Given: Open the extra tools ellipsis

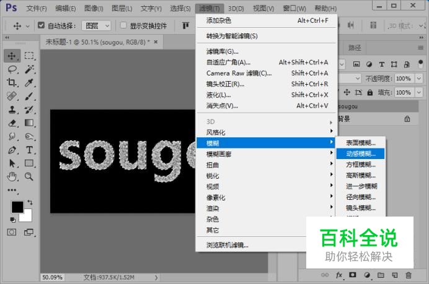Looking at the screenshot, I should click(12, 190).
